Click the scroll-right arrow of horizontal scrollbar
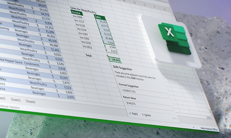 point(211,118)
